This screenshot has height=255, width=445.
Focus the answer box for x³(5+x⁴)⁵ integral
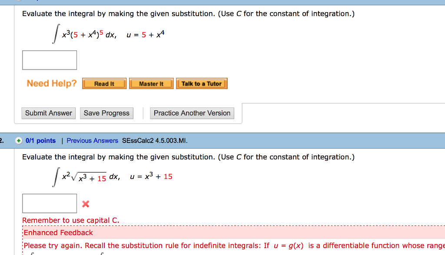[x=50, y=60]
